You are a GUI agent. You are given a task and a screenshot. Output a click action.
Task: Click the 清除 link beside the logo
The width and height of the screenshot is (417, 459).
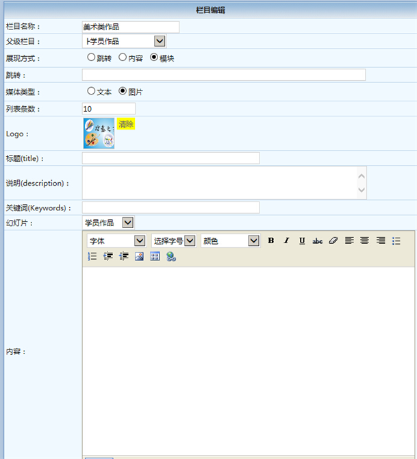click(126, 124)
